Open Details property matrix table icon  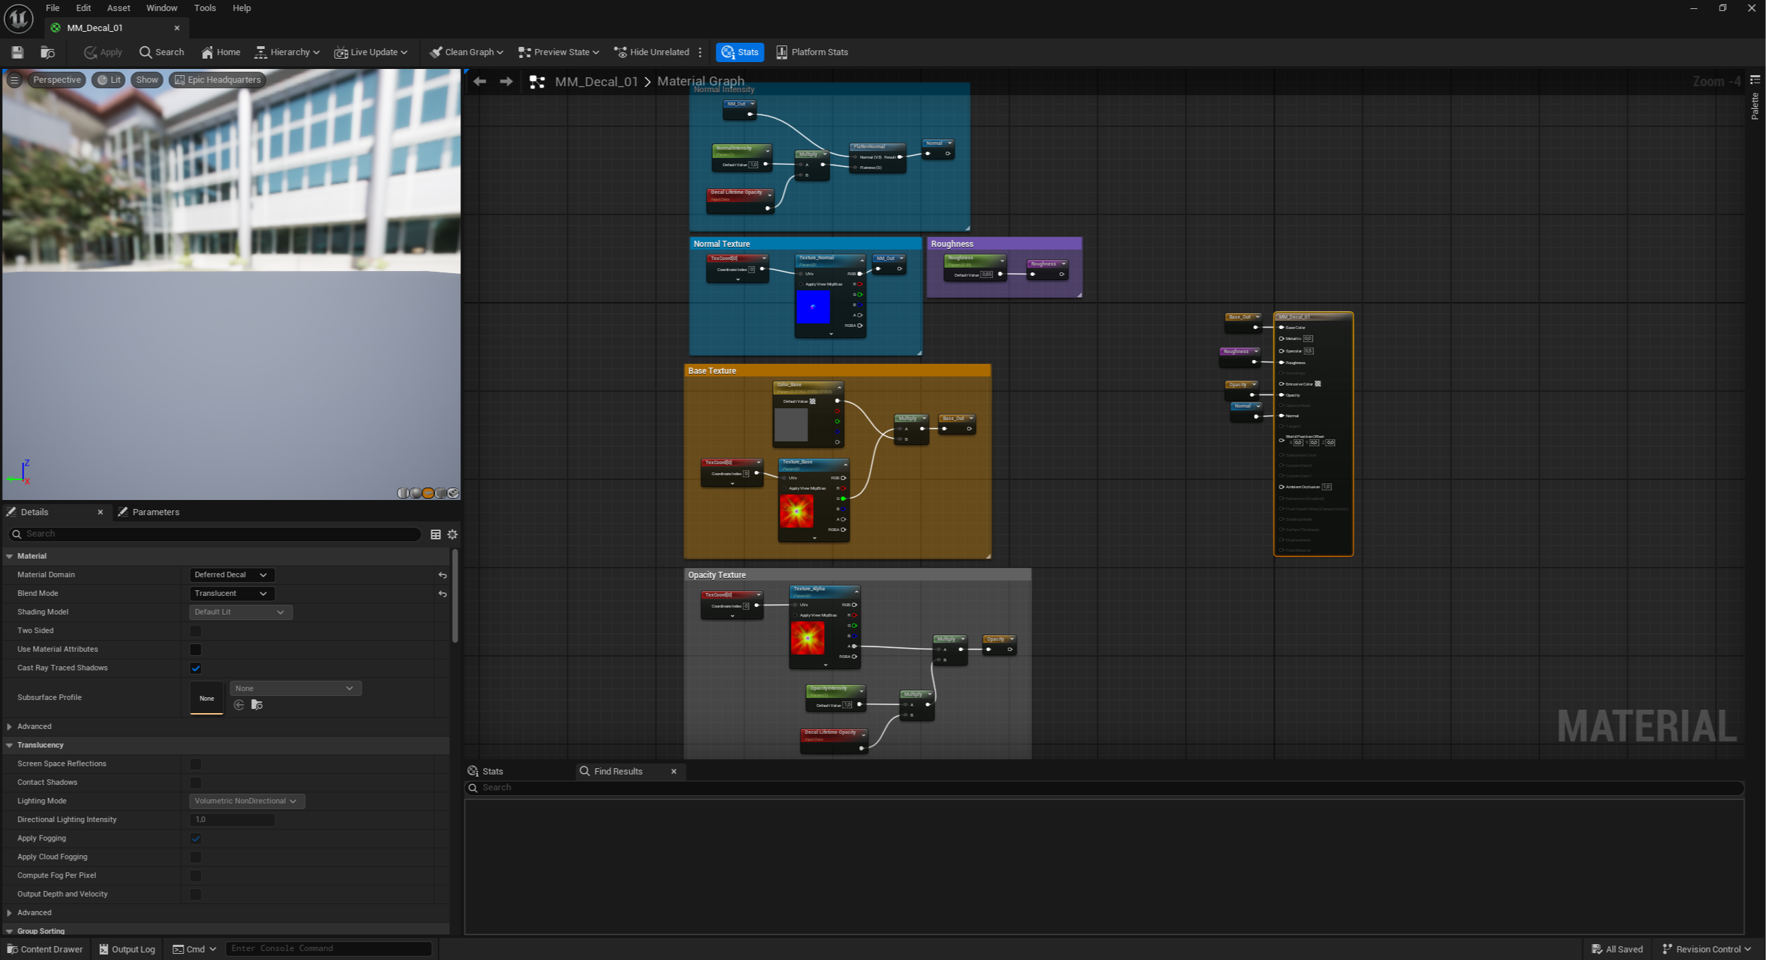[435, 534]
